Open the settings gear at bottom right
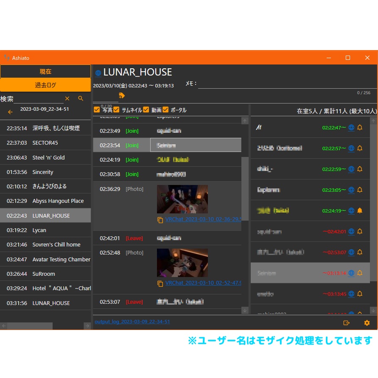Screen dimensions: 378x378 coord(367,323)
